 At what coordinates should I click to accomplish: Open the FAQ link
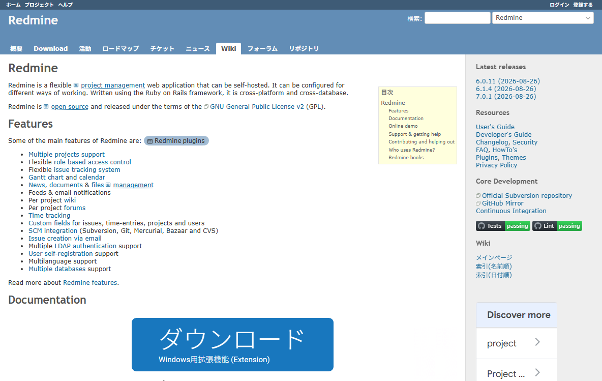[482, 150]
